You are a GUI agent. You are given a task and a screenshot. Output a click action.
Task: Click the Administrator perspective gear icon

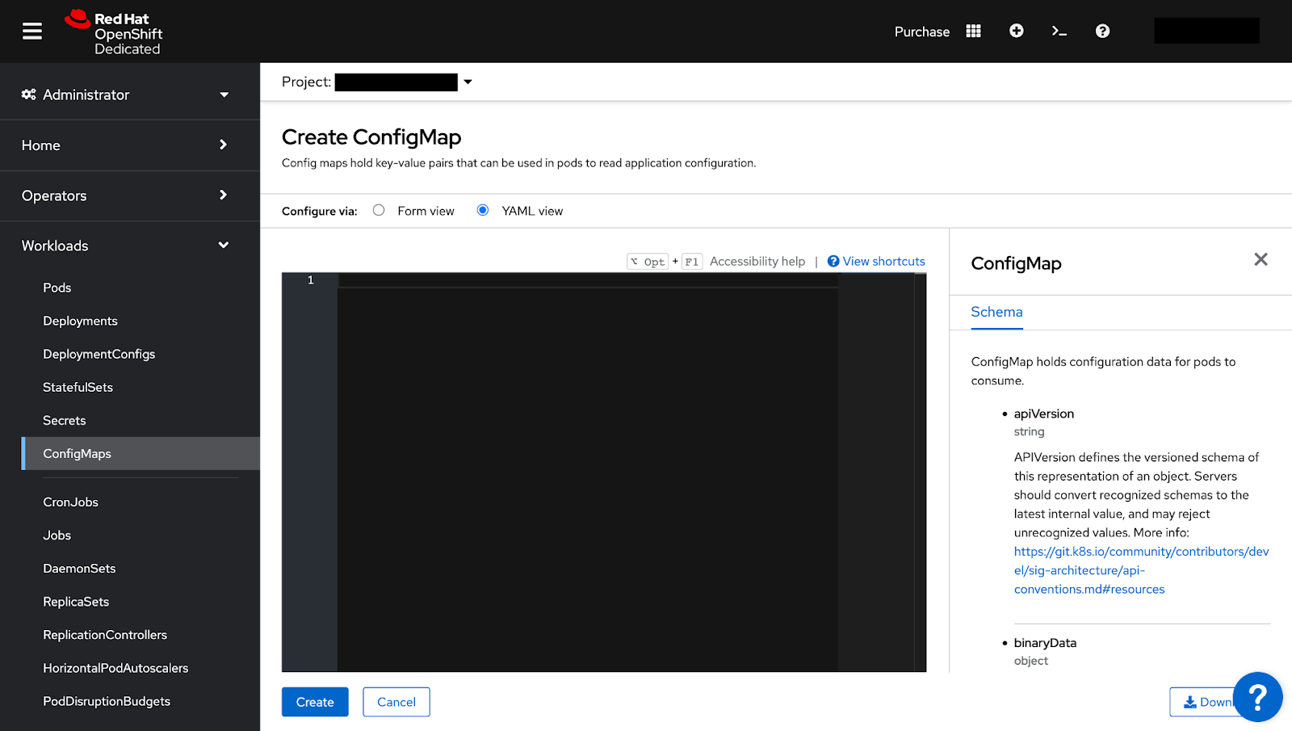pyautogui.click(x=29, y=95)
